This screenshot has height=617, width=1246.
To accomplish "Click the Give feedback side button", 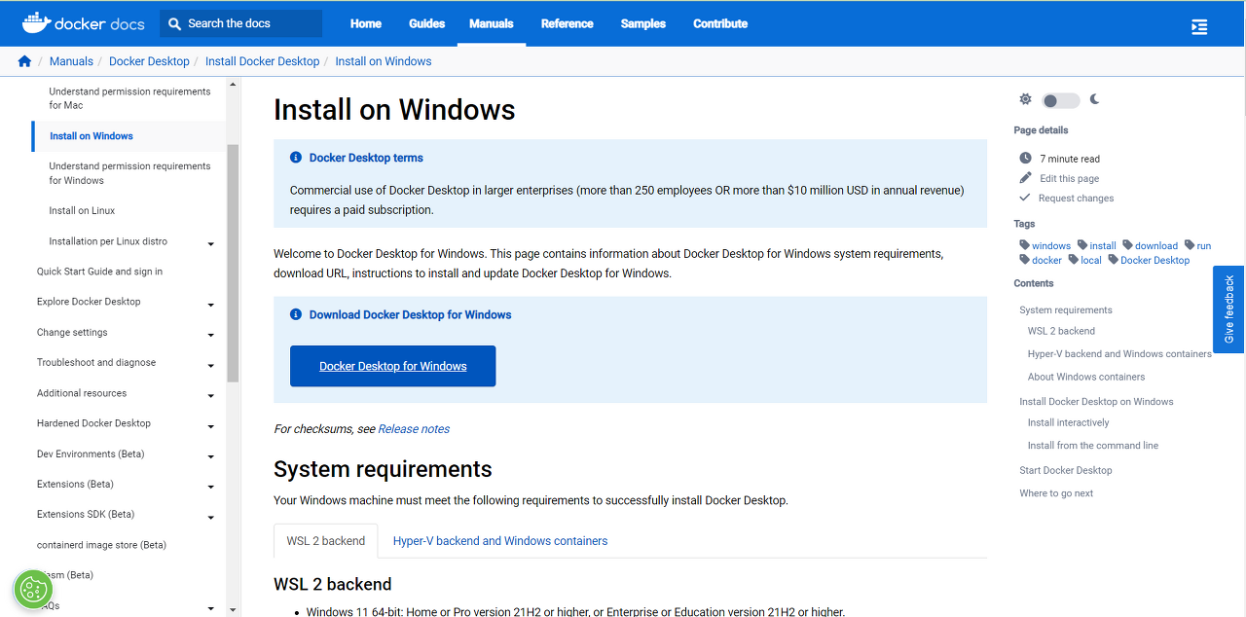I will pos(1228,309).
